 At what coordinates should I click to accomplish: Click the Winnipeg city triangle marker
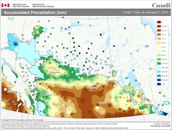click(143, 107)
